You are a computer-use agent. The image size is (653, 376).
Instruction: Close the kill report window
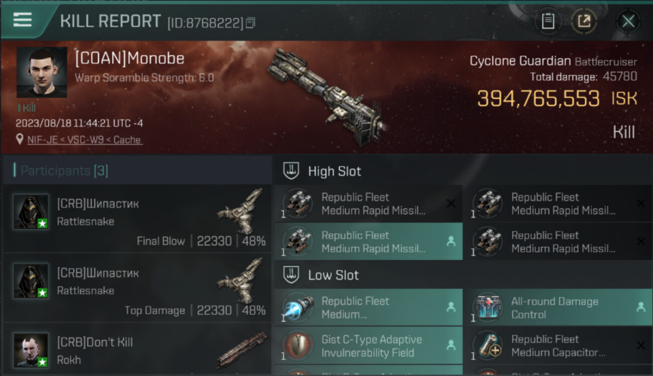click(x=628, y=22)
